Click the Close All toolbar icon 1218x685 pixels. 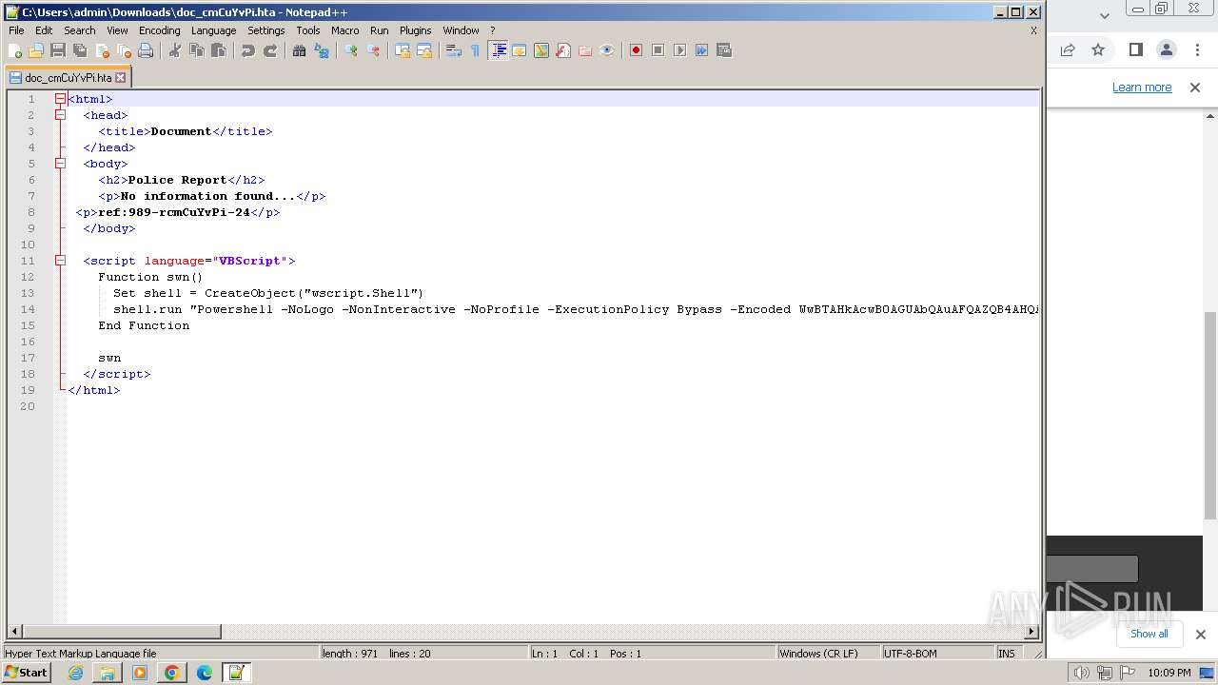(x=124, y=50)
